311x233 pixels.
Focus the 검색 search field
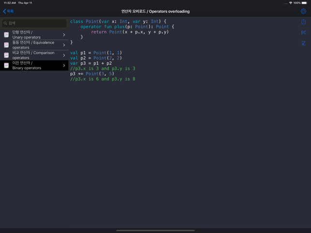[x=34, y=23]
